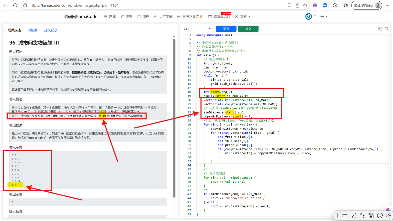Viewport: 393px width, 221px height.
Task: Open the IME emoji smiley icon
Action: (x=380, y=216)
